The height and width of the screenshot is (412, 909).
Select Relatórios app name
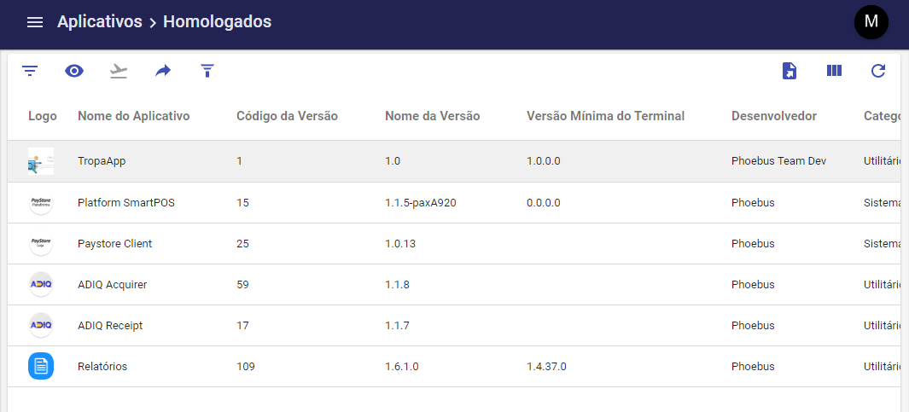[102, 367]
